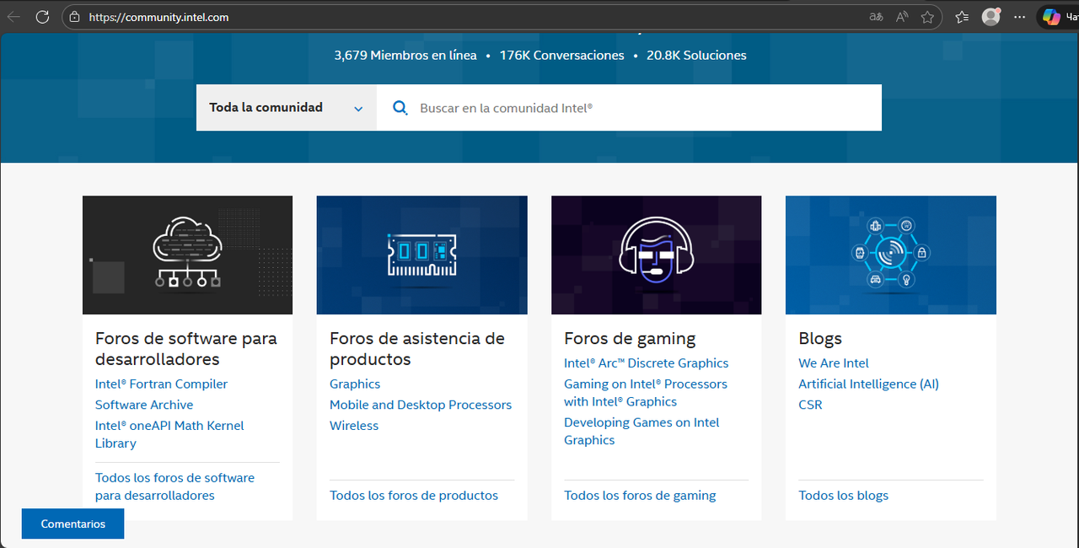The height and width of the screenshot is (548, 1079).
Task: View Todos los foros de software para desarrolladores
Action: coord(174,486)
